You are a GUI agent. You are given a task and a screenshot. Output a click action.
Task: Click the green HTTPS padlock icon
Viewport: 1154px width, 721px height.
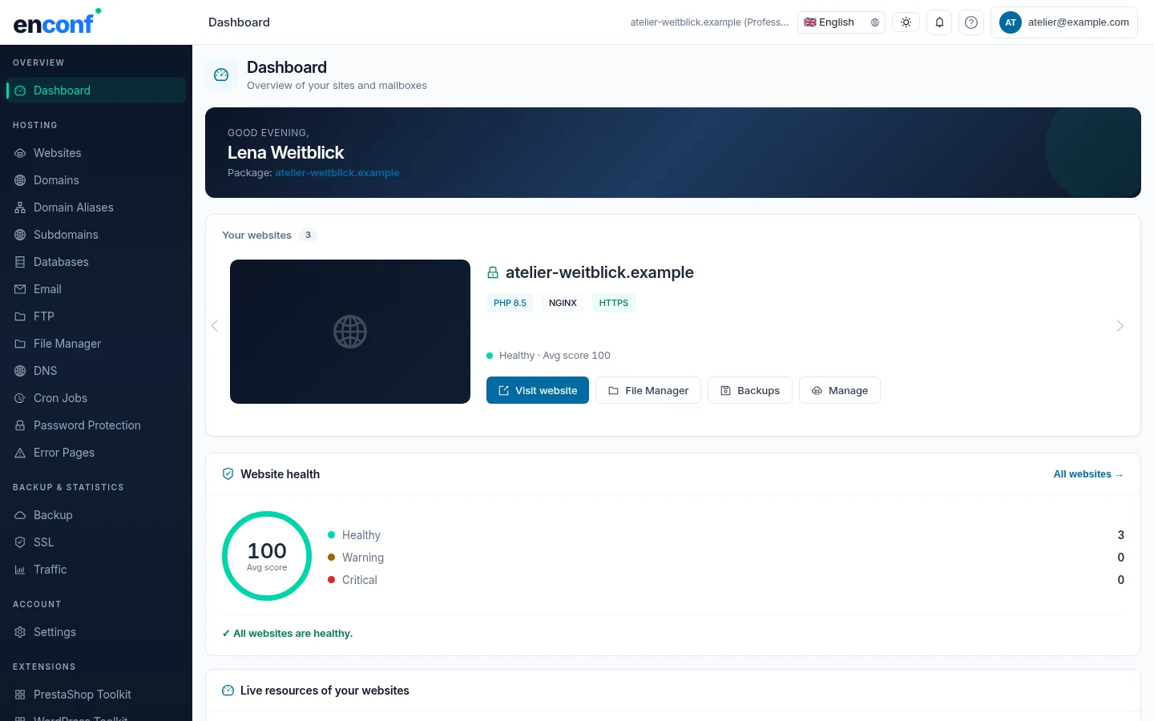coord(493,272)
